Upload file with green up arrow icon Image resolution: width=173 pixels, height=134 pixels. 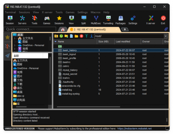pos(86,36)
